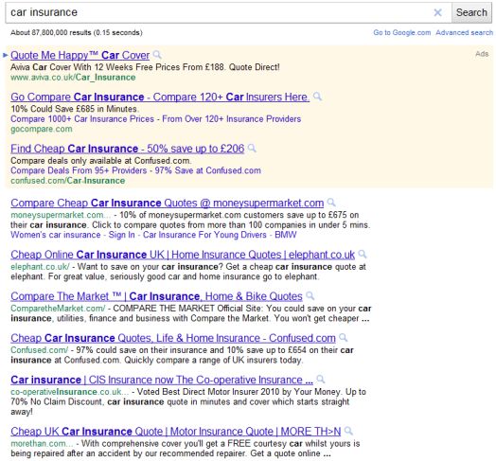496x461 pixels.
Task: Open Compare The Market Car Insurance result
Action: [156, 296]
